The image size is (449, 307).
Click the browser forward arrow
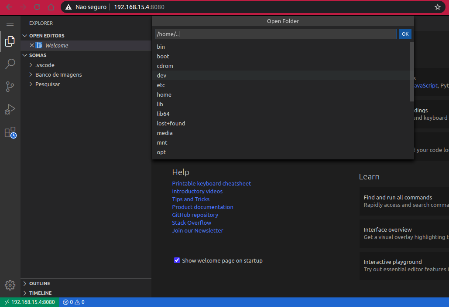23,7
